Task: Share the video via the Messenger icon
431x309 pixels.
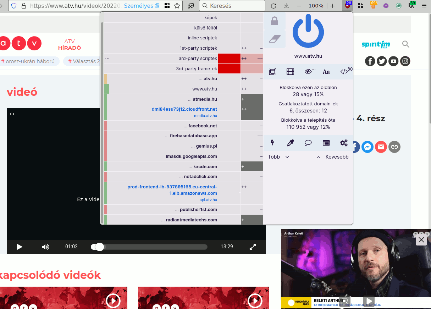Action: point(368,147)
